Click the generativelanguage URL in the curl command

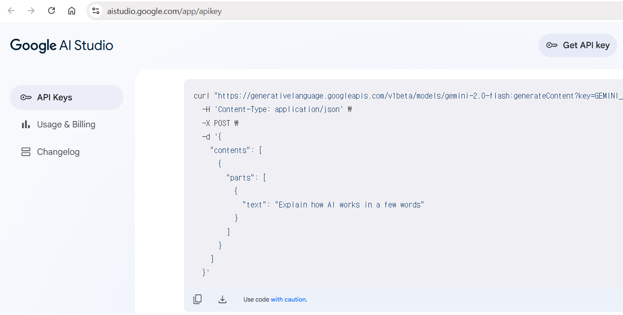[419, 96]
